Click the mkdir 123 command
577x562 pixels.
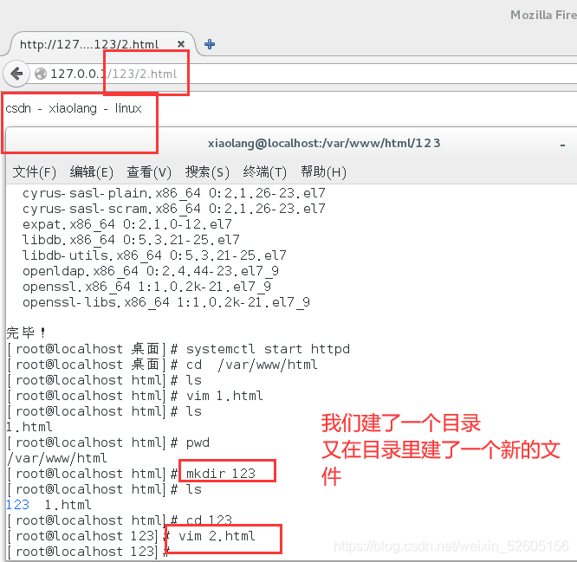[x=221, y=474]
